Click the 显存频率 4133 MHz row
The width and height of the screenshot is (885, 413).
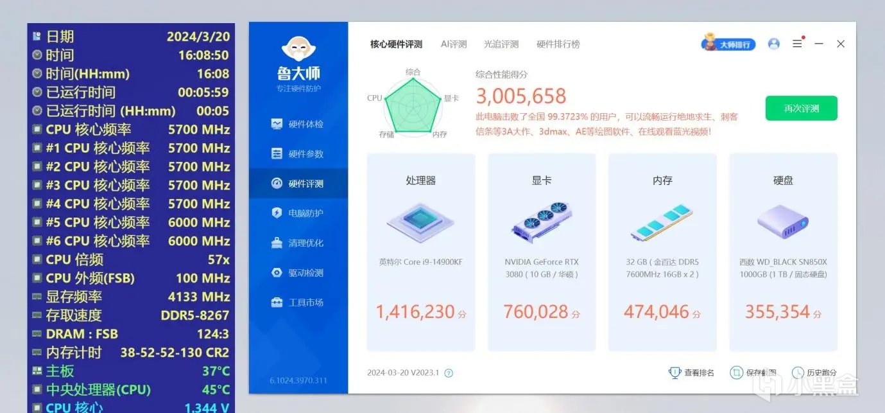pyautogui.click(x=131, y=297)
